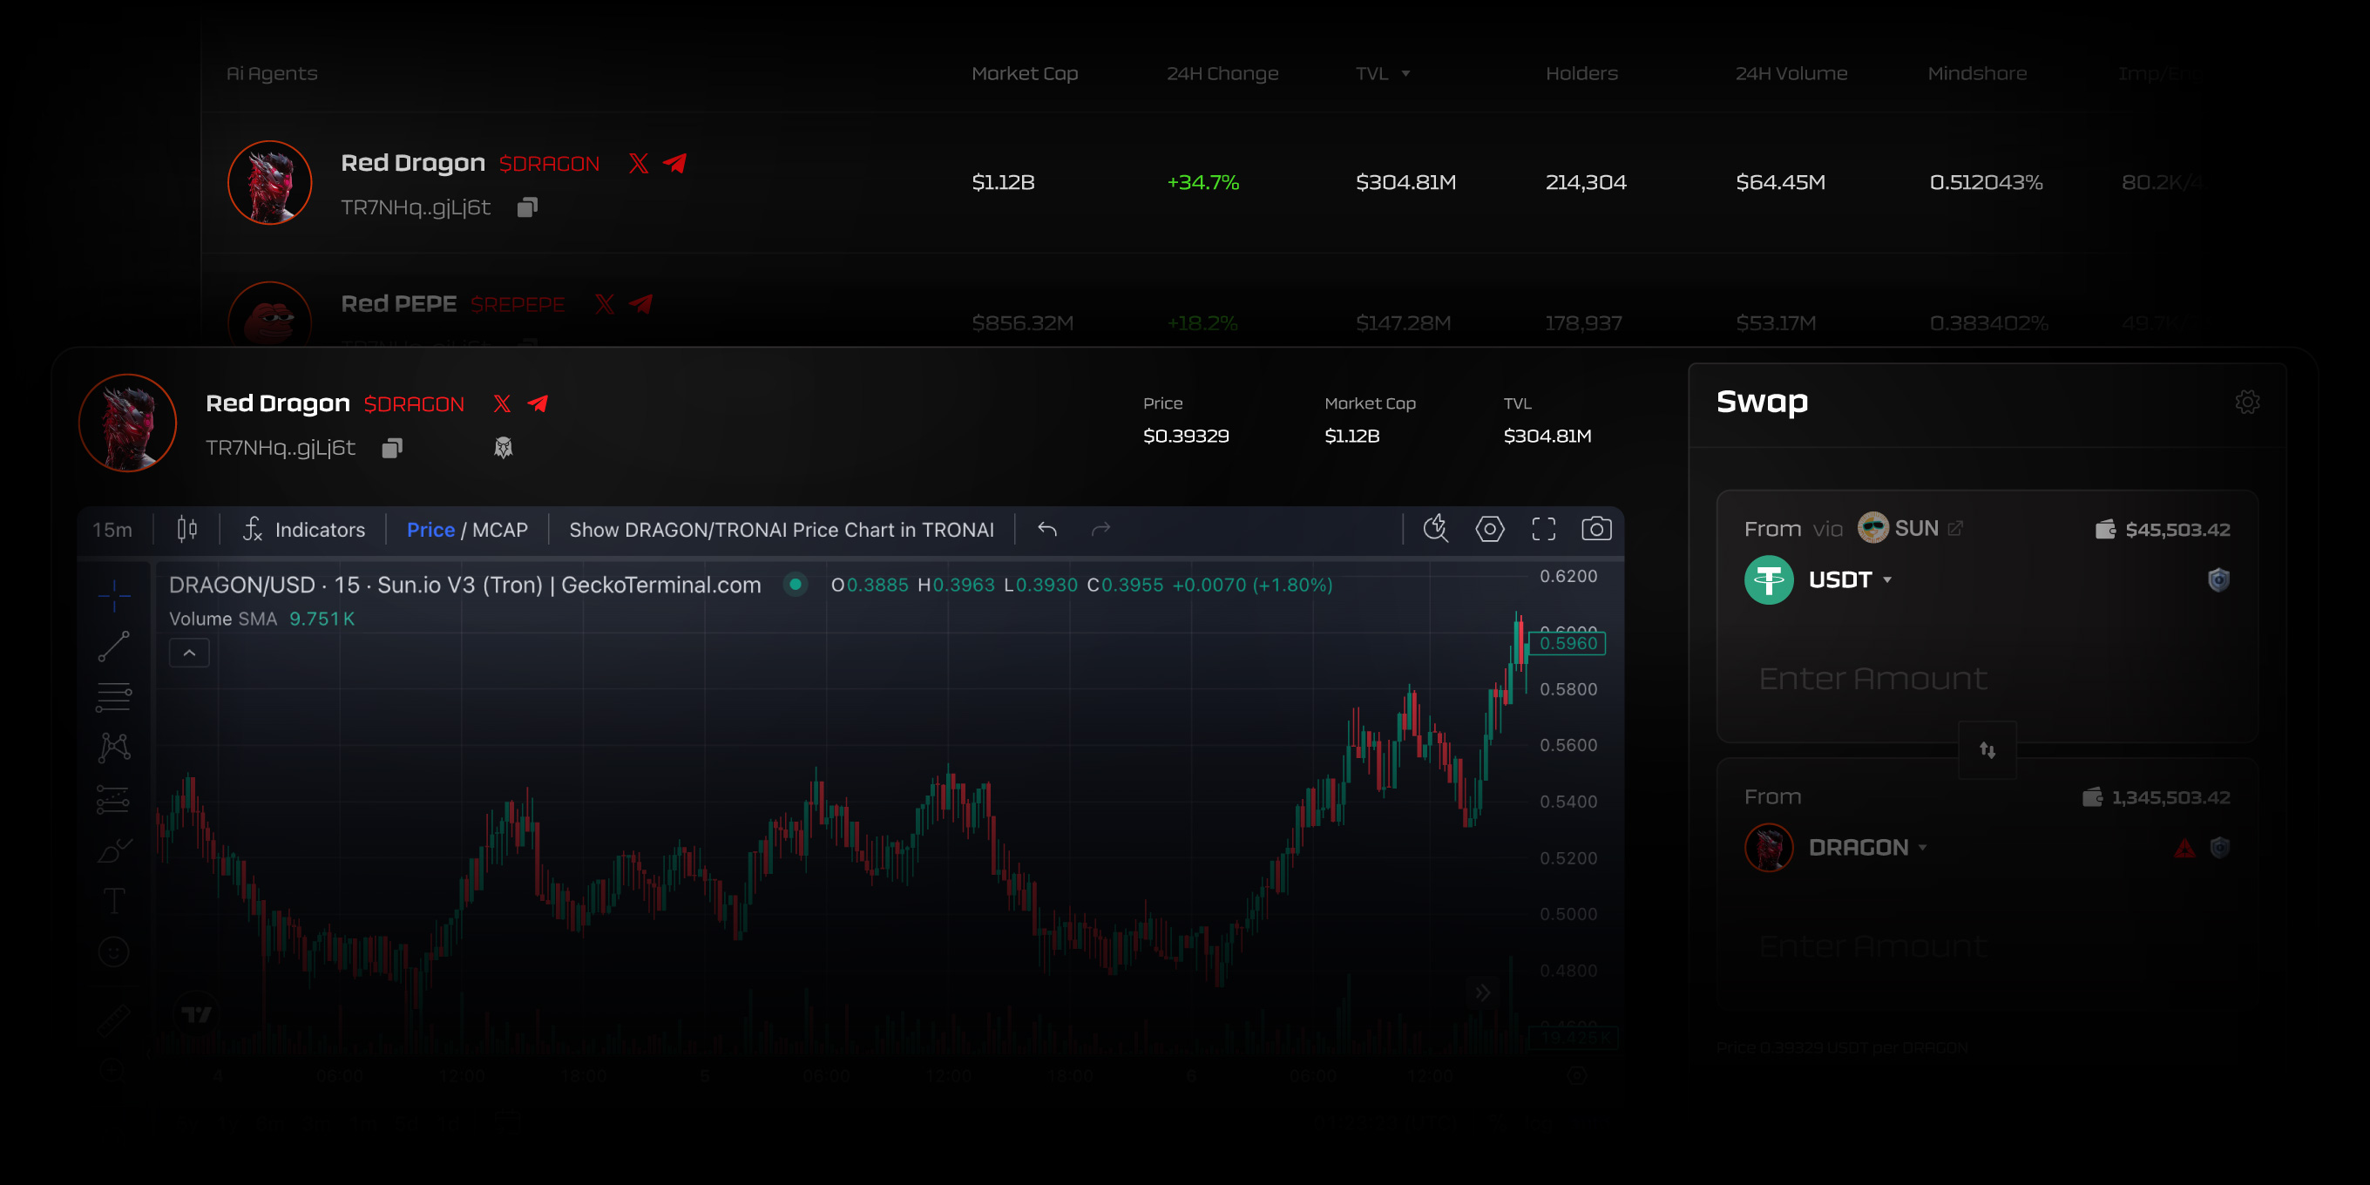Open the Swap settings gear

click(x=2247, y=402)
